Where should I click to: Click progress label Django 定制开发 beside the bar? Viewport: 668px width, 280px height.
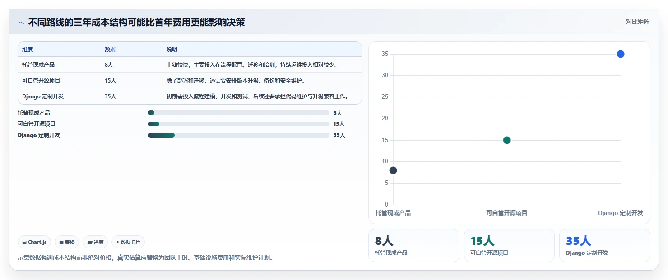(x=39, y=135)
